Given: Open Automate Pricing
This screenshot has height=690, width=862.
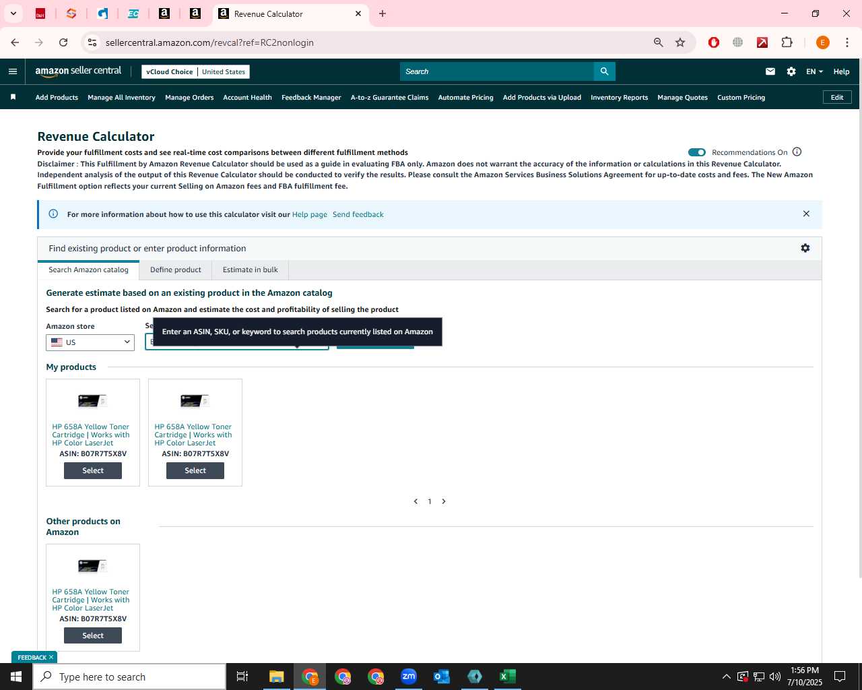Looking at the screenshot, I should pyautogui.click(x=465, y=97).
